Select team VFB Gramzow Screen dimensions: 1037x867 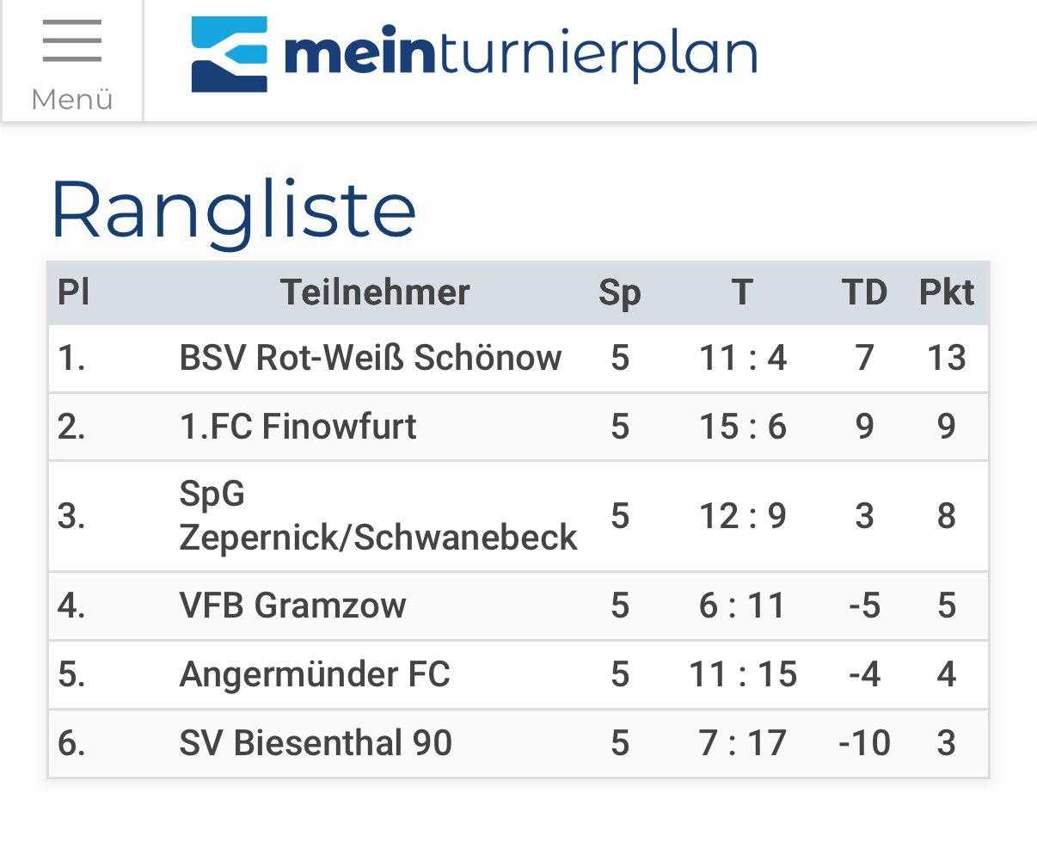coord(292,606)
